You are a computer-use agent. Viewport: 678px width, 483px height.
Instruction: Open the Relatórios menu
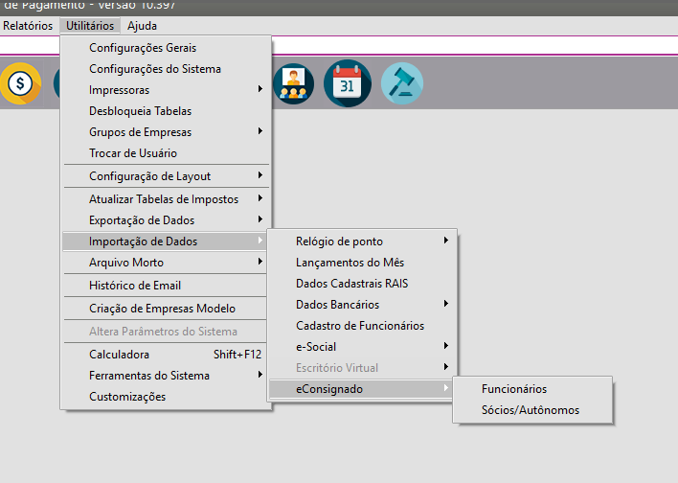click(28, 26)
